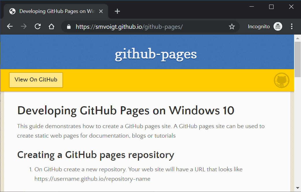Click the padlock site security icon
Image resolution: width=301 pixels, height=192 pixels.
click(68, 26)
